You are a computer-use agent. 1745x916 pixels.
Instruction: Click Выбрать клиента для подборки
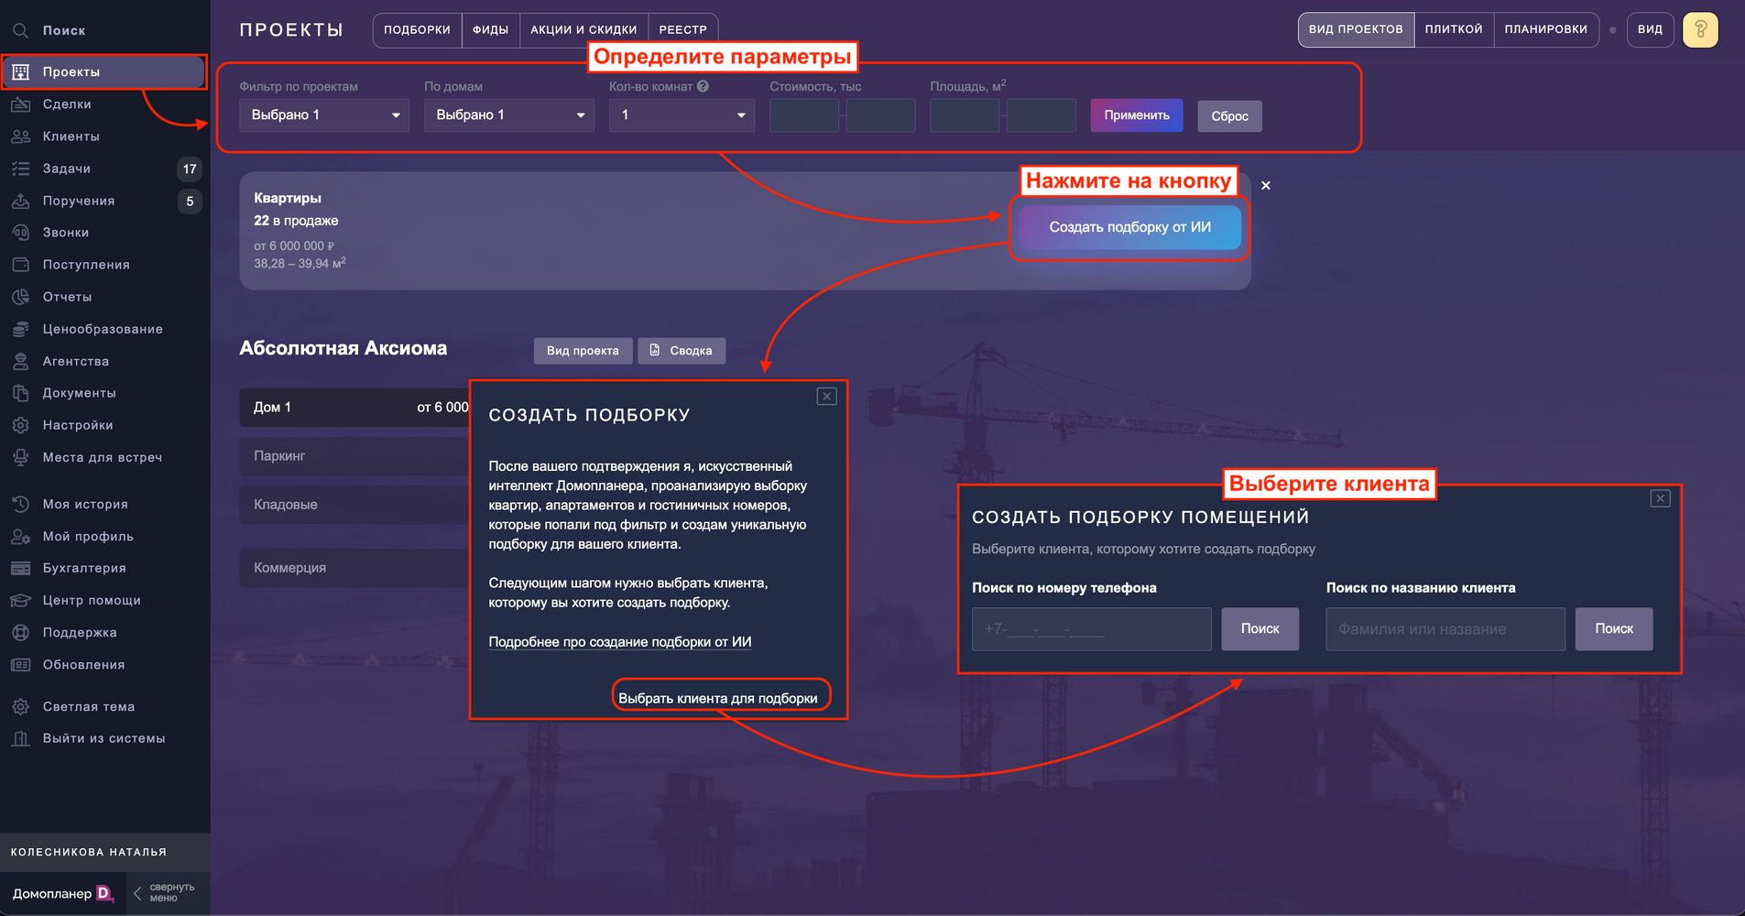click(718, 698)
